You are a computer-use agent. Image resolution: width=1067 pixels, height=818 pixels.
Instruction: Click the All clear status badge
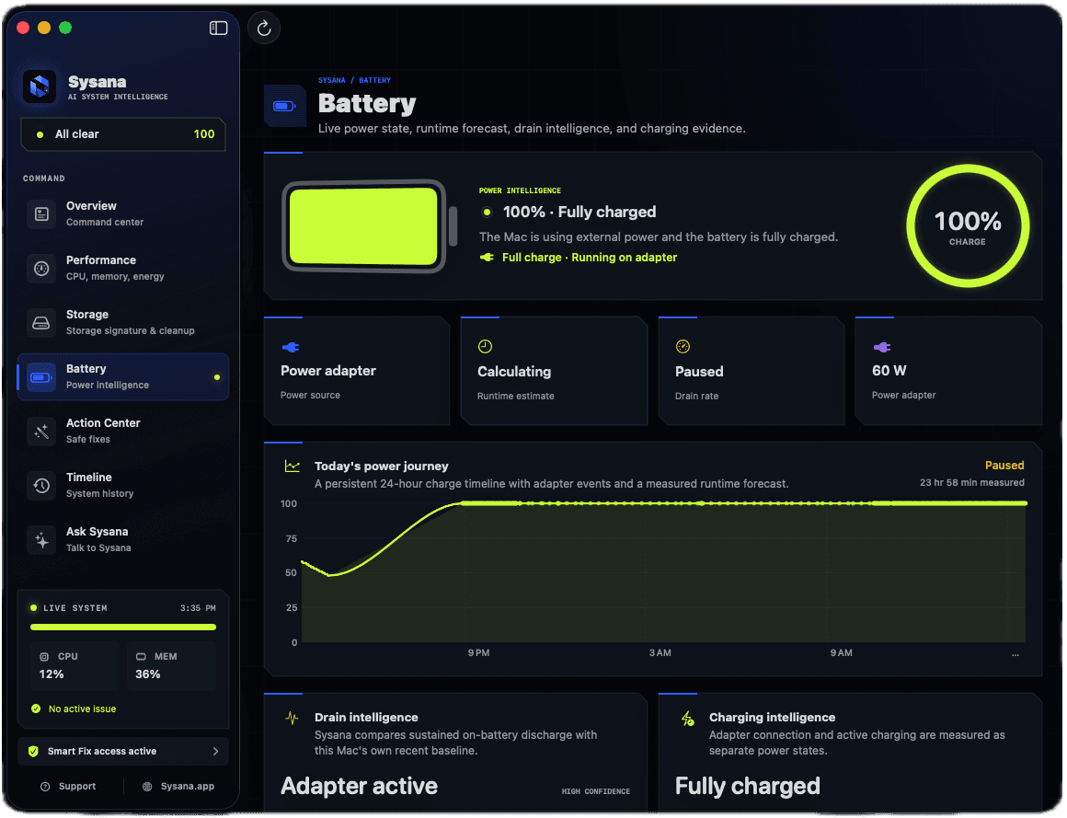click(x=123, y=134)
